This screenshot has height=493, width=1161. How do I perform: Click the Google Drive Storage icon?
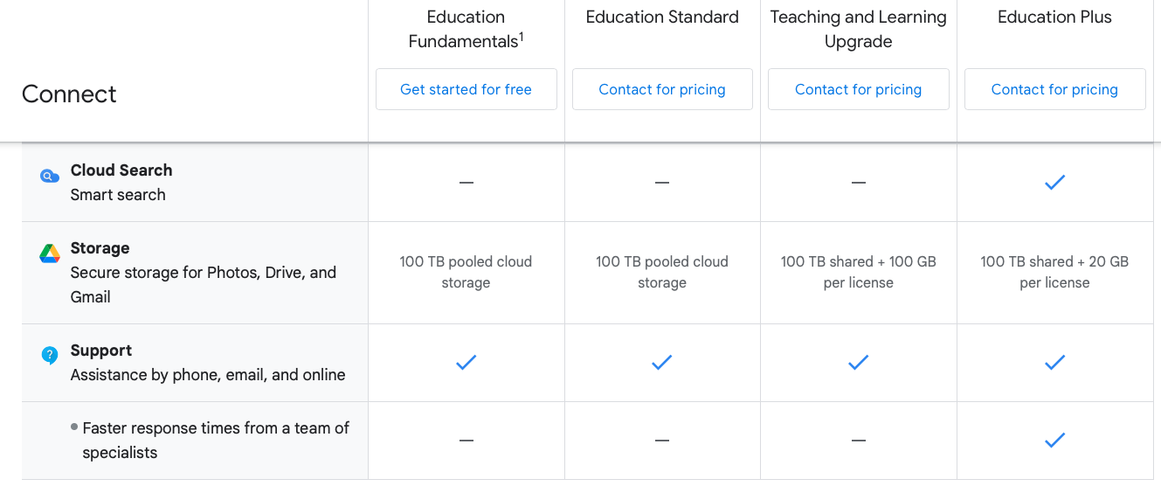pos(50,254)
